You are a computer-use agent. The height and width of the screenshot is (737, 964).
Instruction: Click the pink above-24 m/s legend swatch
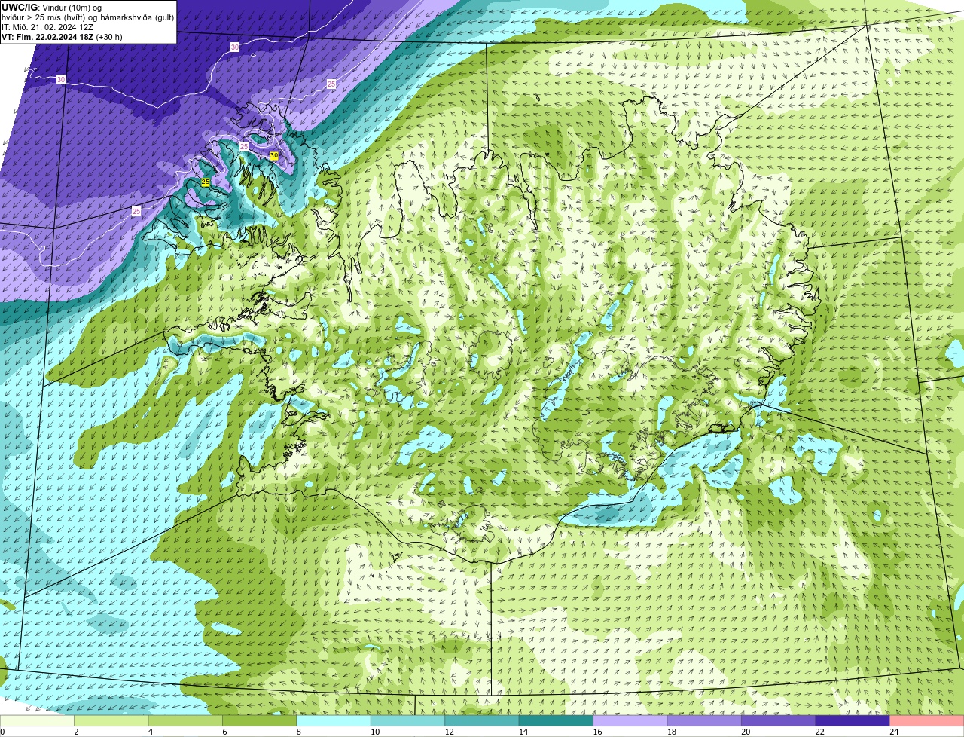click(x=926, y=720)
